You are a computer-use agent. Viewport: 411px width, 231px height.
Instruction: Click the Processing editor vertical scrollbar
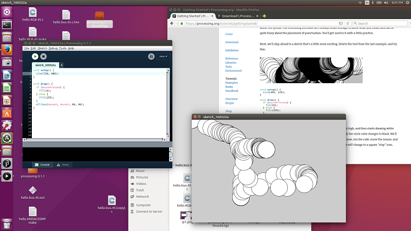point(168,104)
